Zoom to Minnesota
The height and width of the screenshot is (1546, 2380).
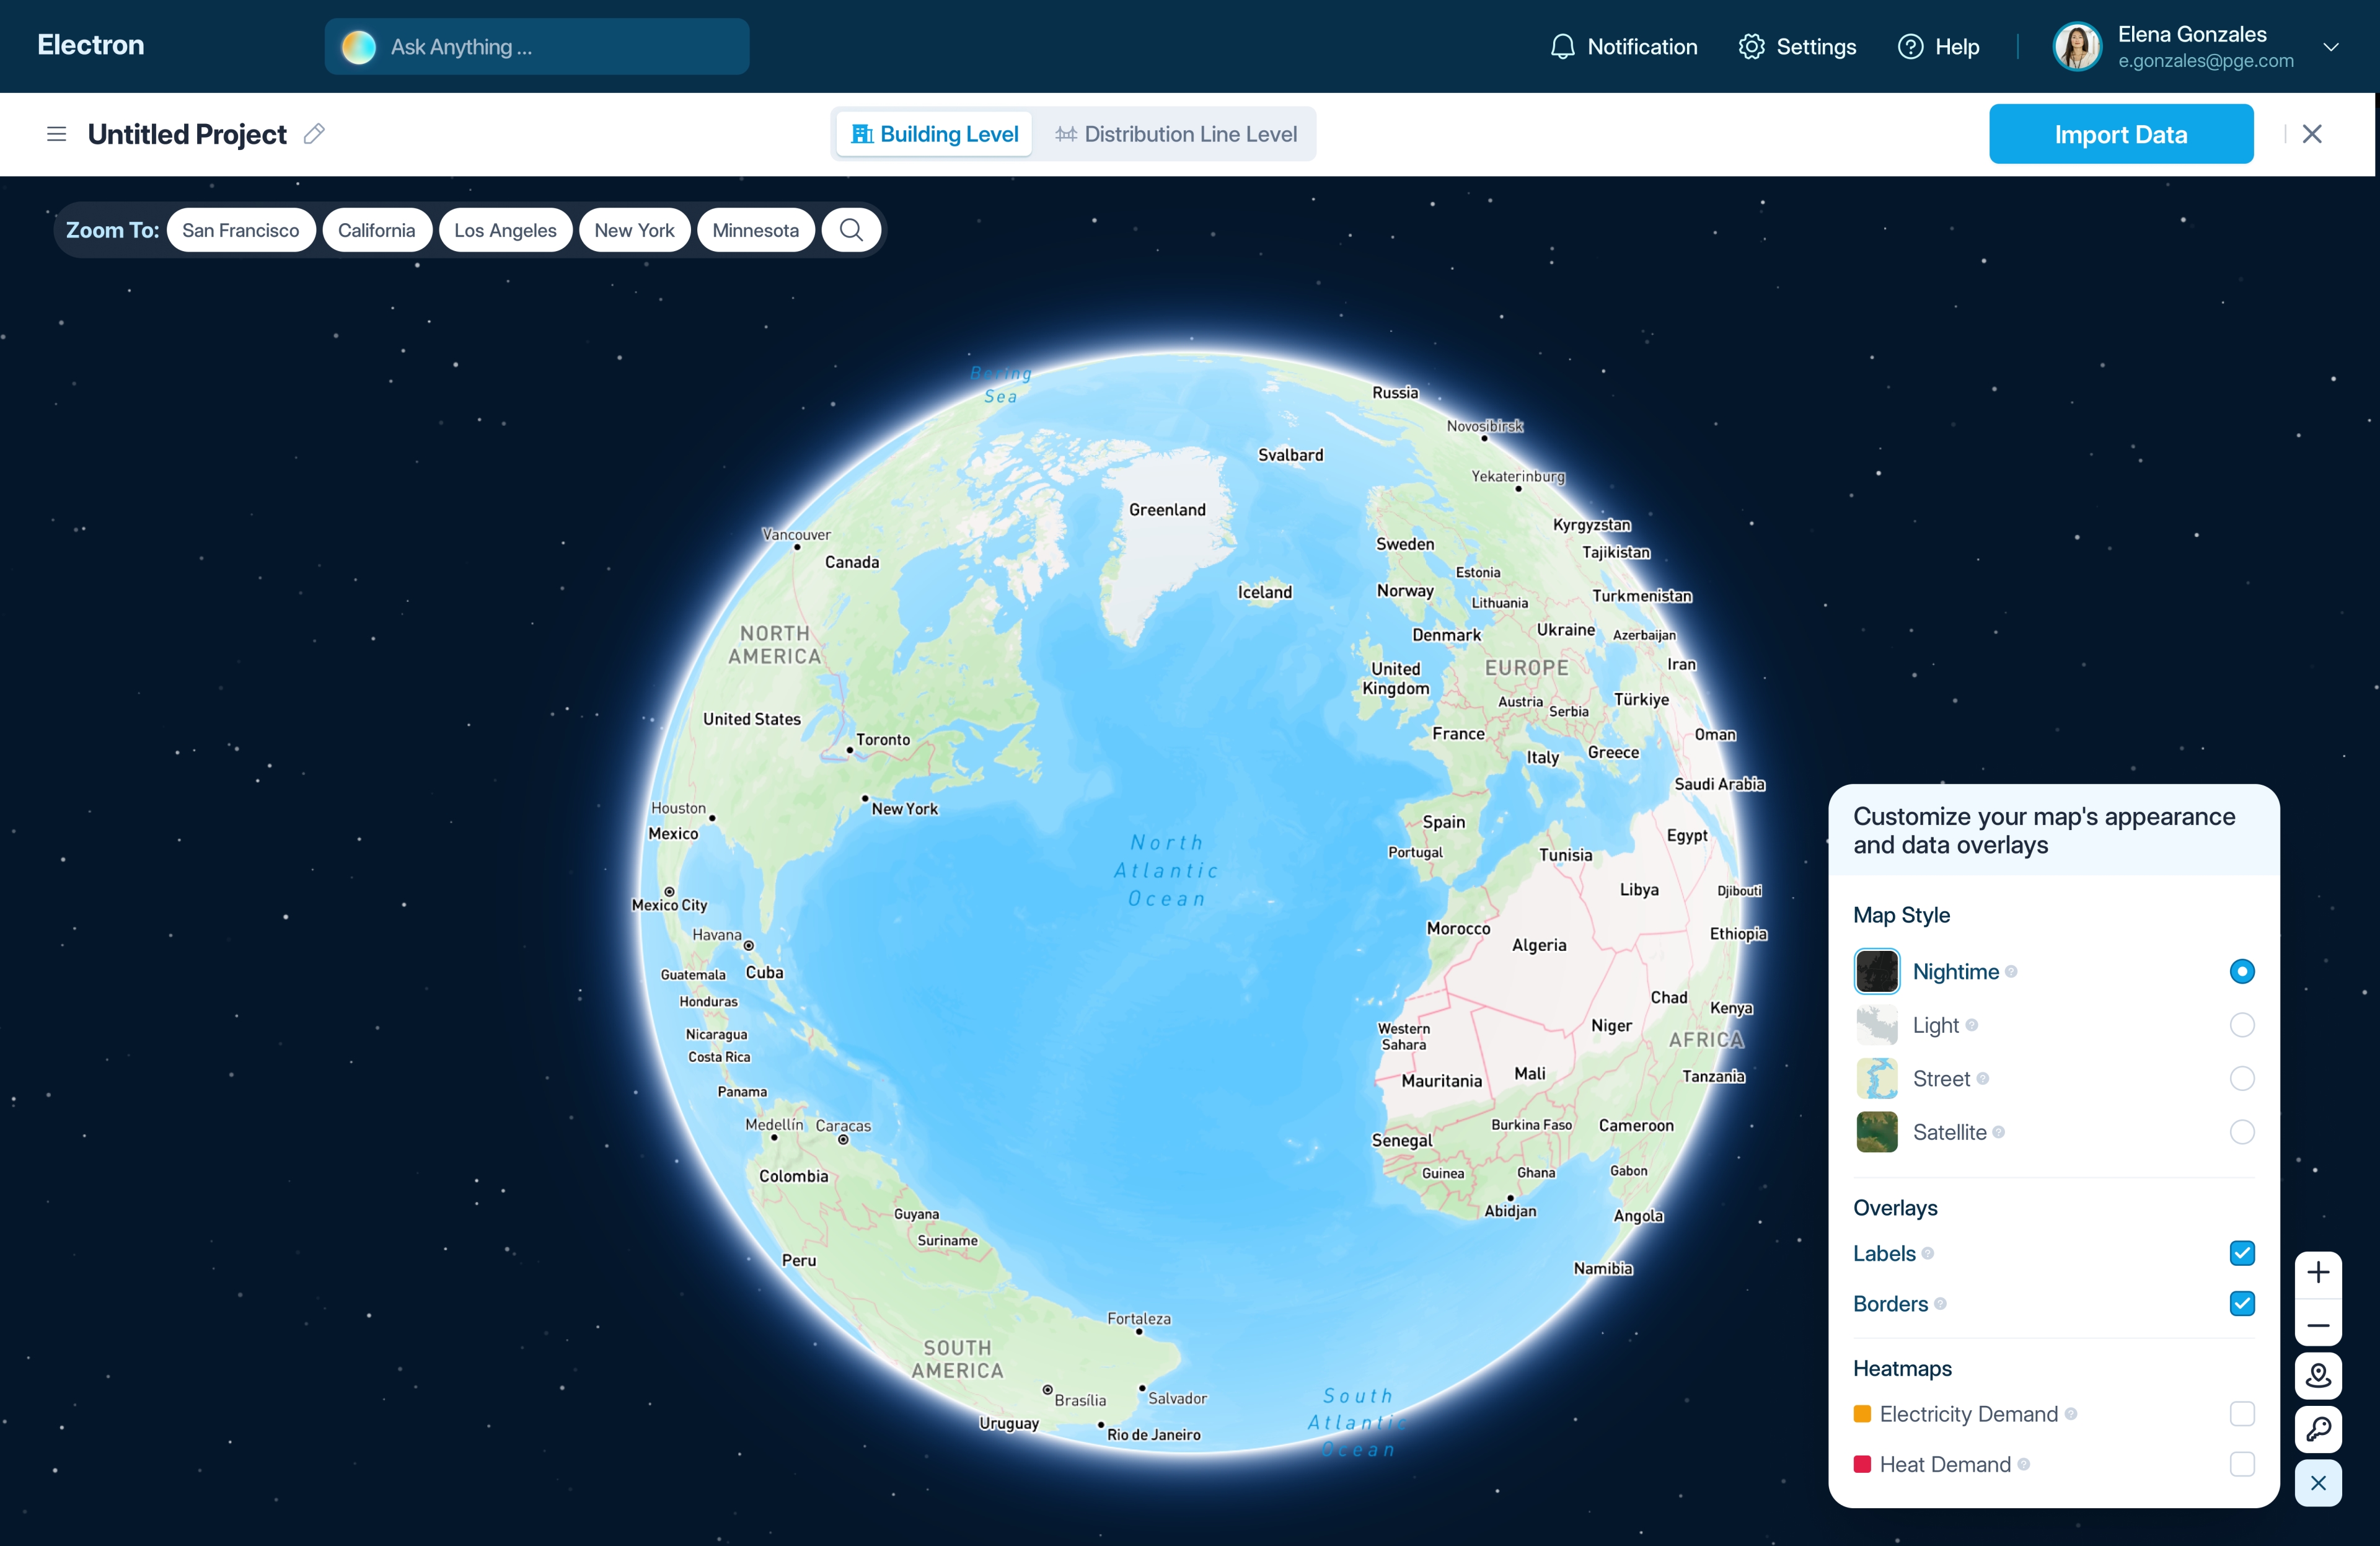tap(755, 230)
